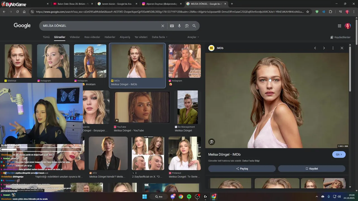Screen dimensions: 358x201
Task: Show previous image in preview panel
Action: click(x=315, y=48)
